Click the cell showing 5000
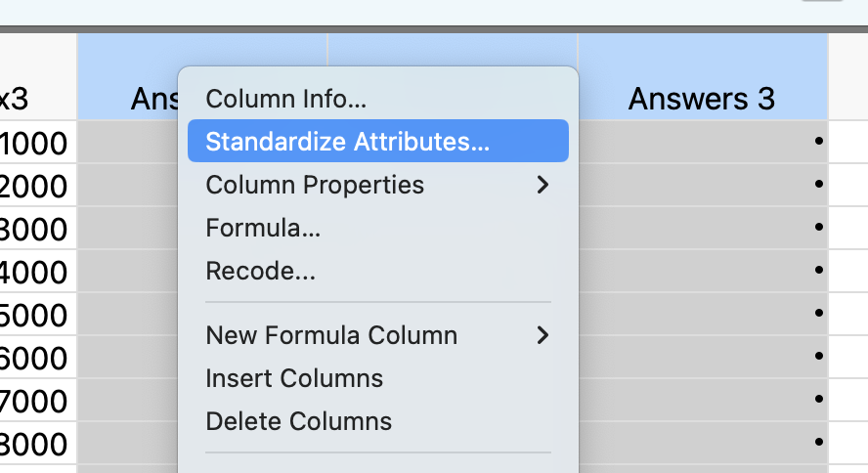 click(37, 316)
